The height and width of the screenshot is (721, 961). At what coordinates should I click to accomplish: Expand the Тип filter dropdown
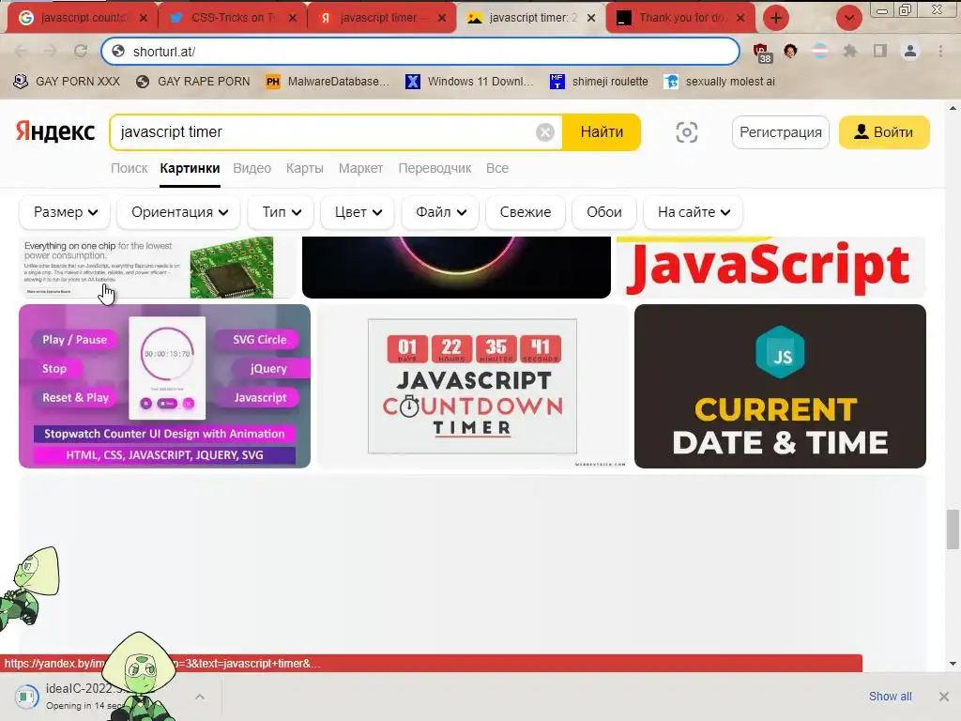(x=281, y=212)
